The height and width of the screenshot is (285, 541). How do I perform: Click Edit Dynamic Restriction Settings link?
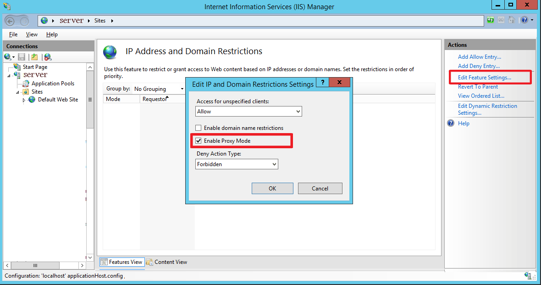click(487, 109)
